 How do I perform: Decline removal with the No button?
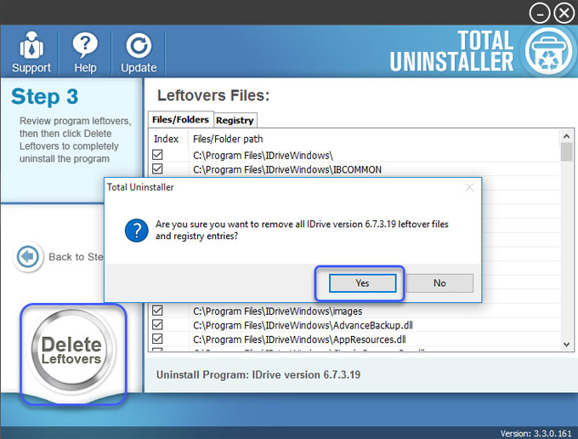click(x=439, y=283)
